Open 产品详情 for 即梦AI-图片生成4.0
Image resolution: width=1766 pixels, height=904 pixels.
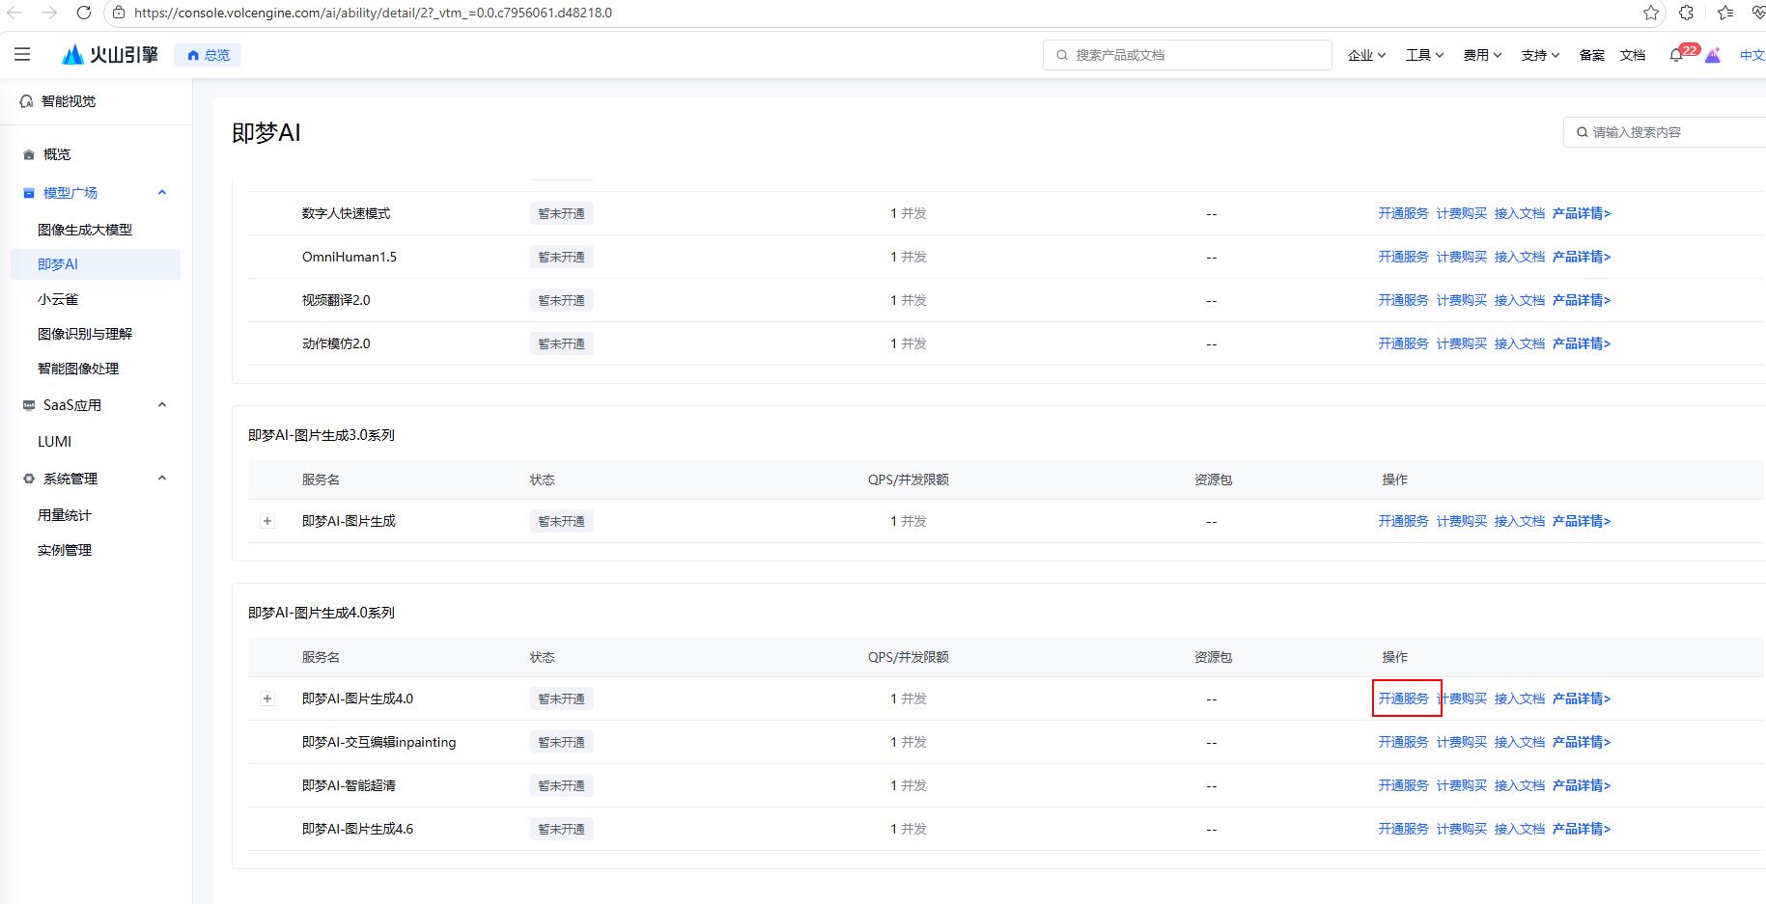(1581, 699)
